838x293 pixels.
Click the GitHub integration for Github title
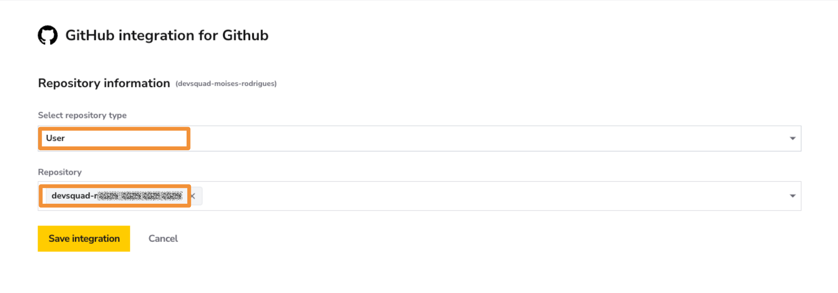click(x=167, y=35)
